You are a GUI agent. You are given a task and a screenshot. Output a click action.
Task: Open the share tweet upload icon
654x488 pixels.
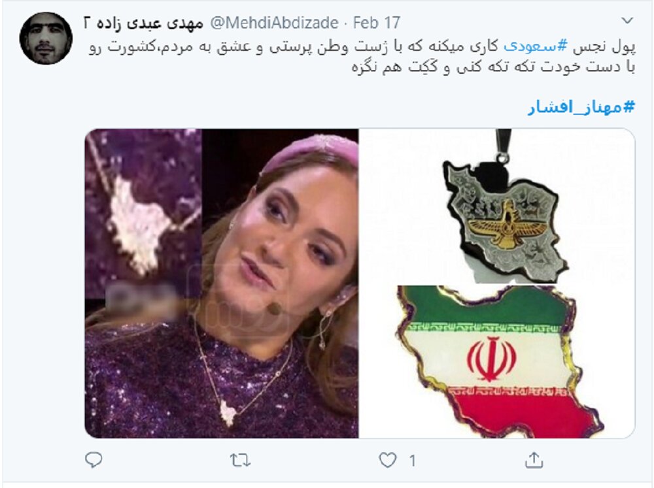(534, 460)
